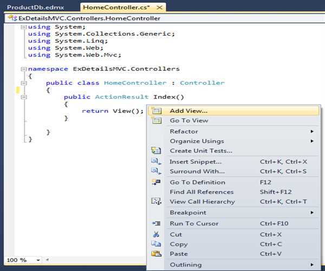Screen dimensions: 325x271
Task: Choose Copy from the context menu
Action: [179, 244]
